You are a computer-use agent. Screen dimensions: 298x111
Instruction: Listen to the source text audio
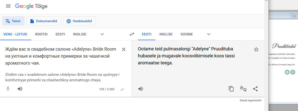[20, 89]
